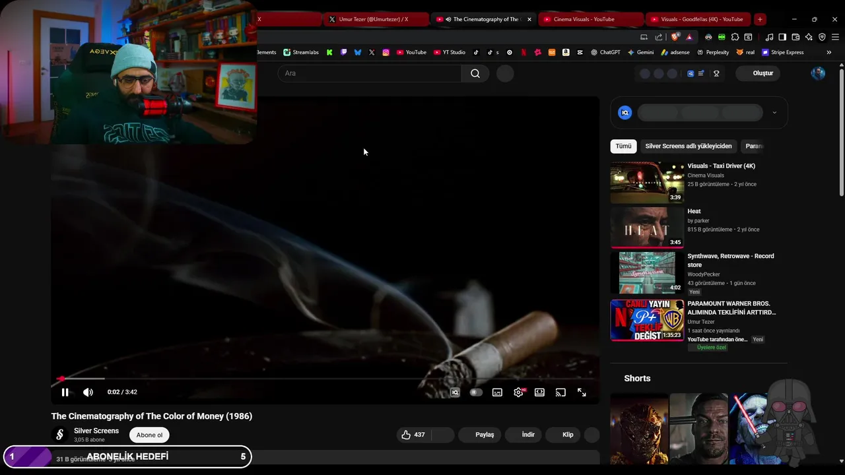This screenshot has height=475, width=845.
Task: Expand the hidden bookmarks overflow chevron
Action: (828, 52)
